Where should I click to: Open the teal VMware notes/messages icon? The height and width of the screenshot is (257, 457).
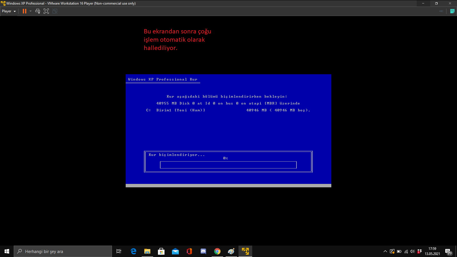coord(452,11)
